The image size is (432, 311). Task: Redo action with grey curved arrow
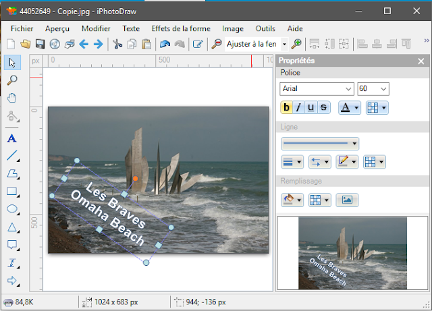click(x=180, y=44)
